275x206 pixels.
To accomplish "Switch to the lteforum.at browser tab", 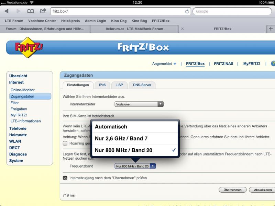I will [134, 29].
